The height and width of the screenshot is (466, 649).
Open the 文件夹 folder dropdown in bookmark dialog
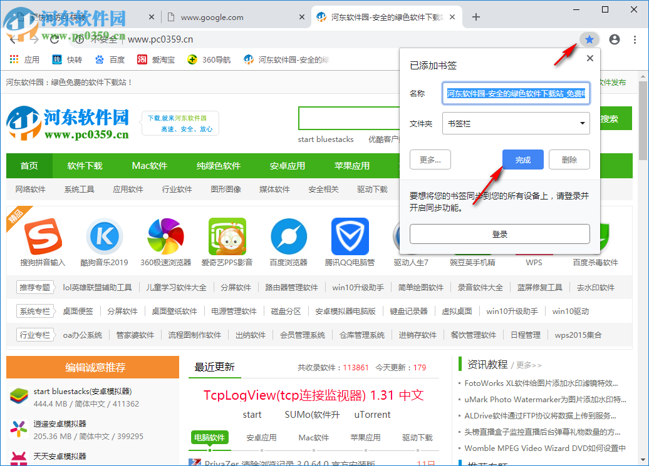(x=516, y=123)
